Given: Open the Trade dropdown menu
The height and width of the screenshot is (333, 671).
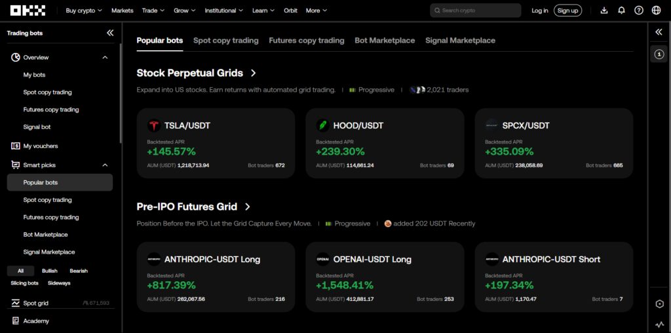Looking at the screenshot, I should [x=153, y=10].
